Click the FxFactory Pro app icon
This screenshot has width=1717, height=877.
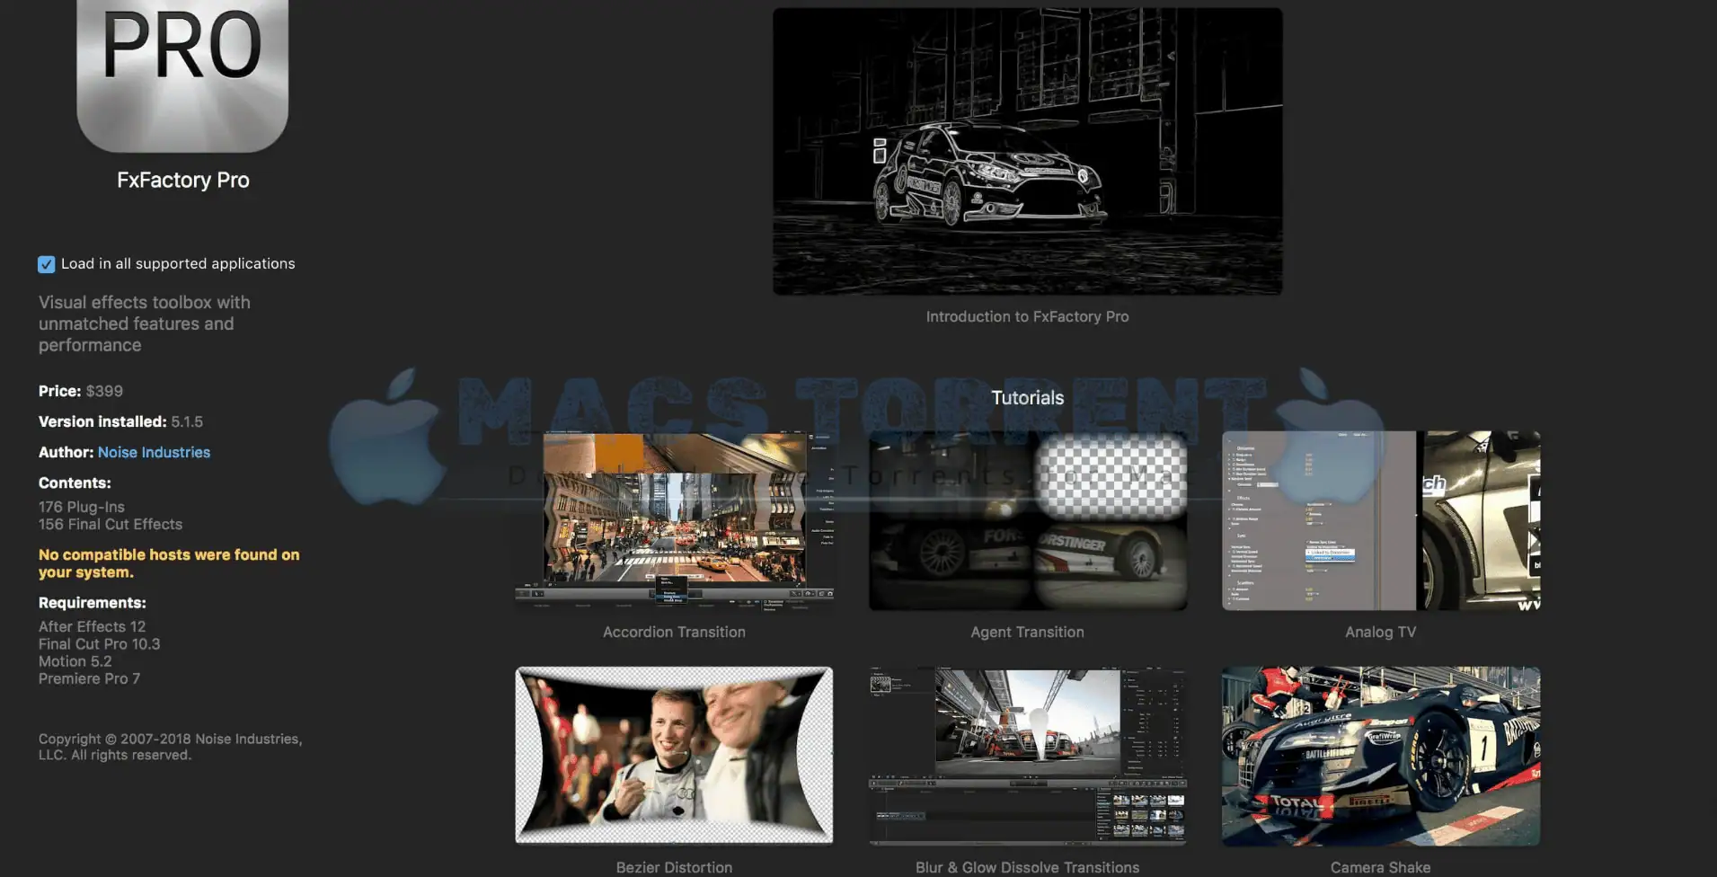pyautogui.click(x=182, y=75)
